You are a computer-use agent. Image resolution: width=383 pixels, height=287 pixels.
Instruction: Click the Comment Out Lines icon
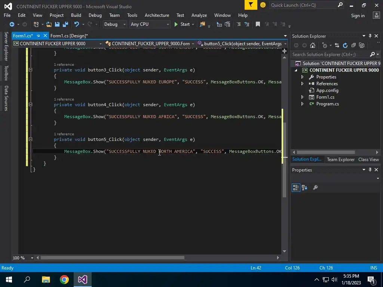(x=239, y=24)
